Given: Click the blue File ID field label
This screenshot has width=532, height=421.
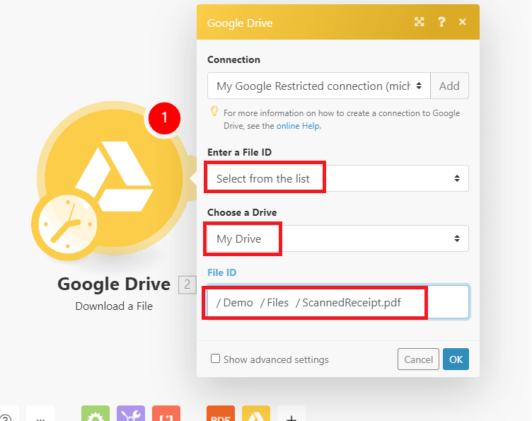Looking at the screenshot, I should click(x=222, y=272).
